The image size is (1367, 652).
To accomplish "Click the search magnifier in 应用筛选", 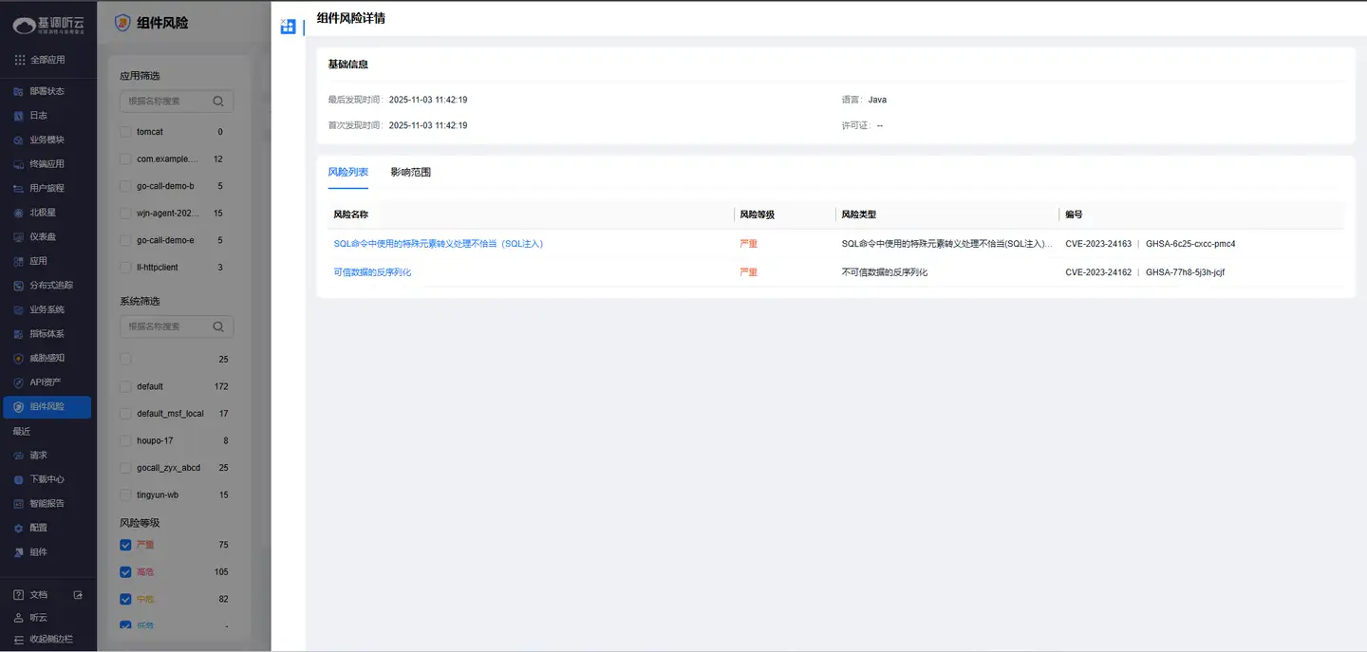I will pos(216,101).
